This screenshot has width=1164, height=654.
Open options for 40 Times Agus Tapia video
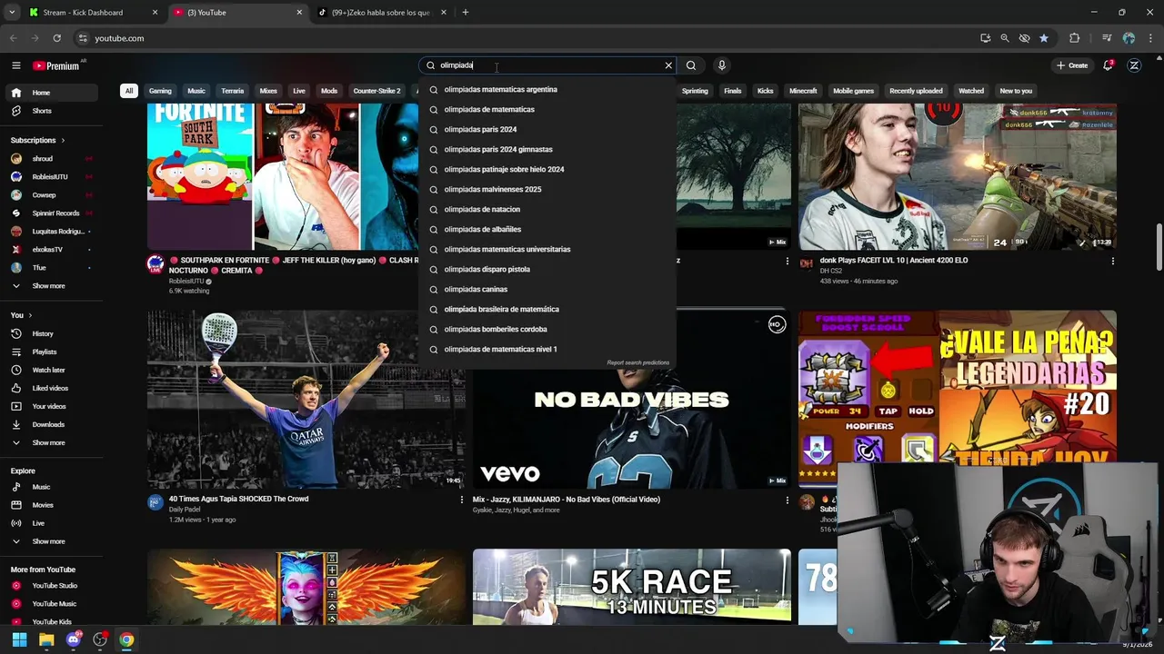(x=461, y=500)
